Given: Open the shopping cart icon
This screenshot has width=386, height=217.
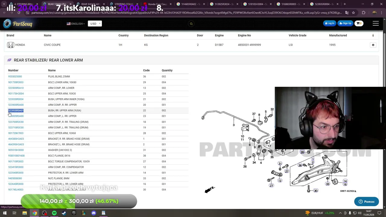Looking at the screenshot, I should [x=359, y=24].
